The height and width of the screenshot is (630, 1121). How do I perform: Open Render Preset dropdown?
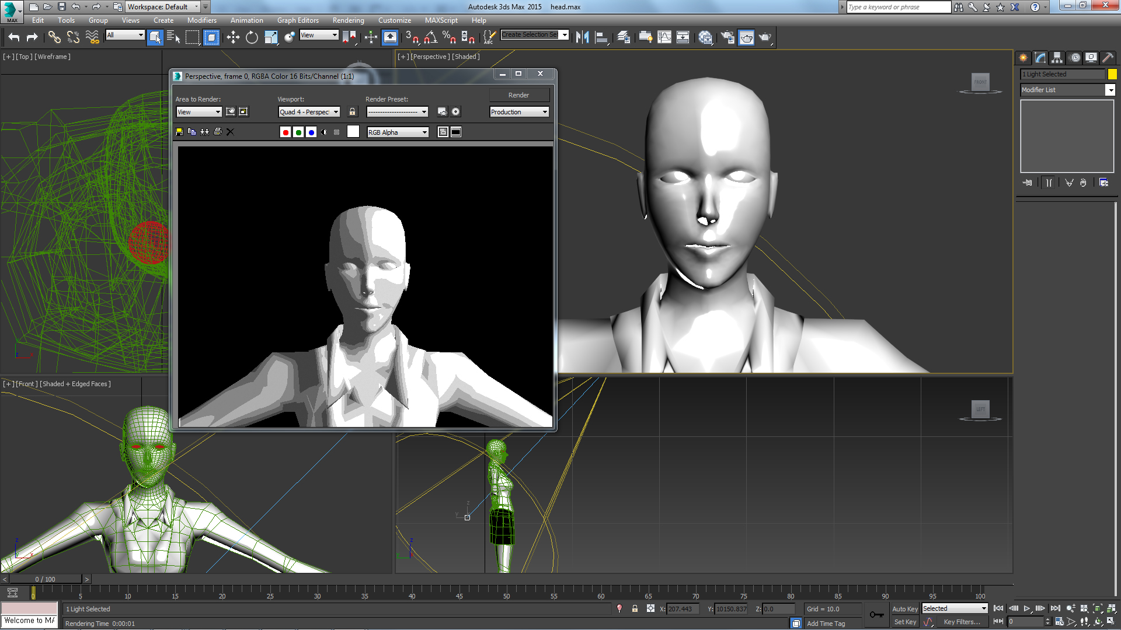[x=397, y=112]
